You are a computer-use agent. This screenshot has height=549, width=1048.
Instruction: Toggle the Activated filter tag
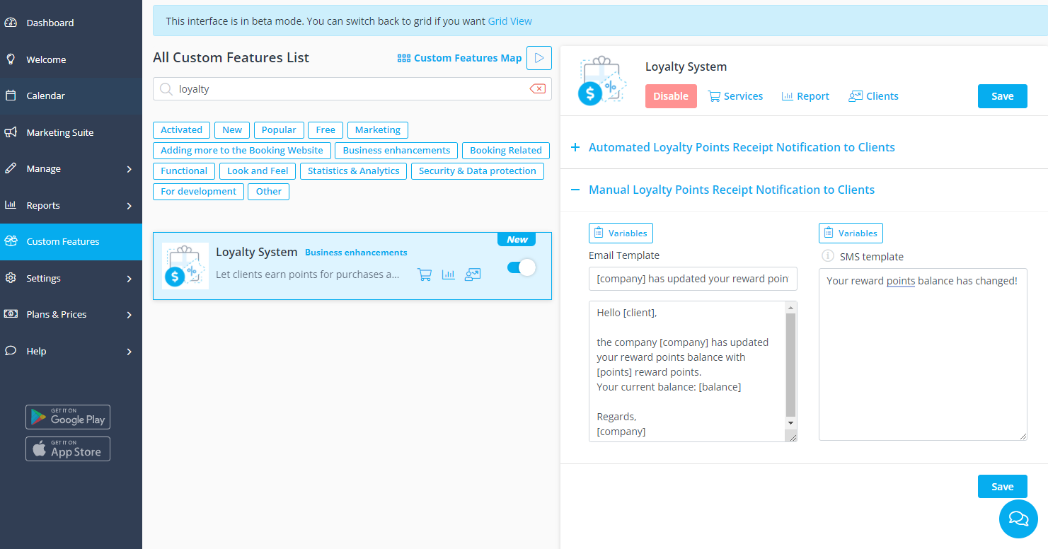click(x=181, y=130)
